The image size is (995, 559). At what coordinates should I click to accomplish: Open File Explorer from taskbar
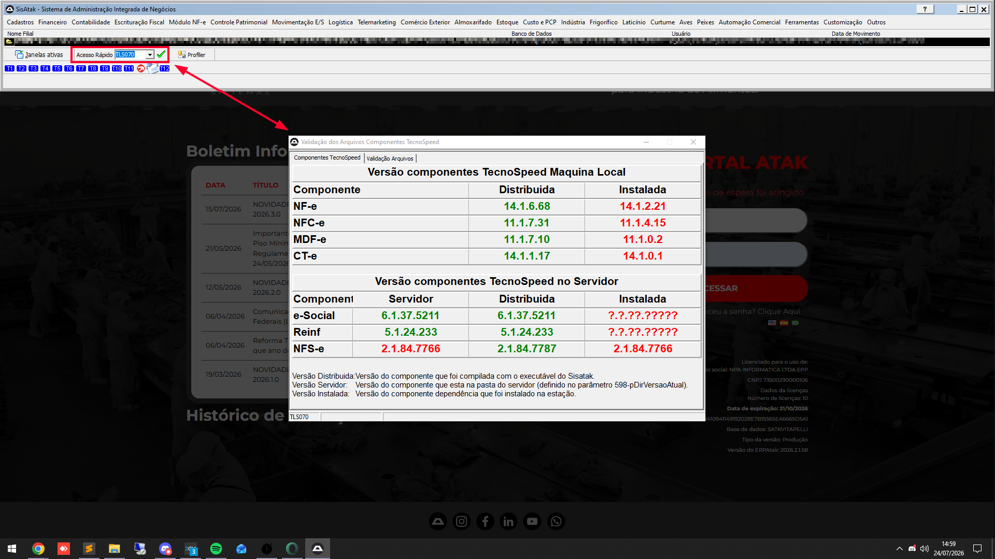[x=115, y=549]
